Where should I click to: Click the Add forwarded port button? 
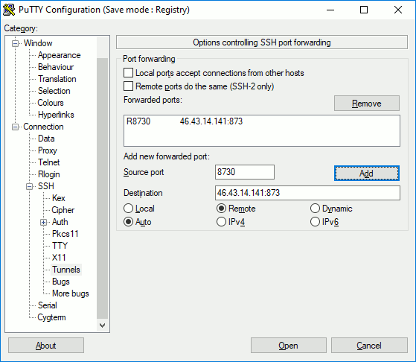click(x=367, y=174)
